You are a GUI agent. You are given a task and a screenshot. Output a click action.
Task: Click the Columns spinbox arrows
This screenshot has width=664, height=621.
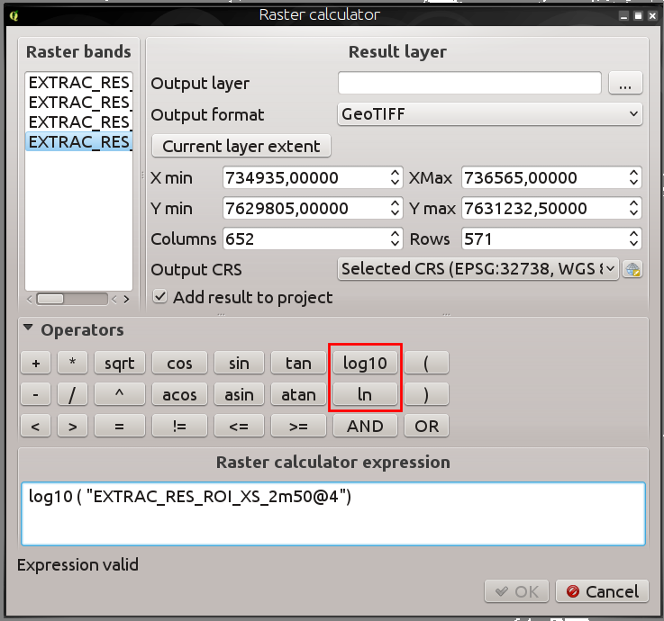pyautogui.click(x=395, y=239)
